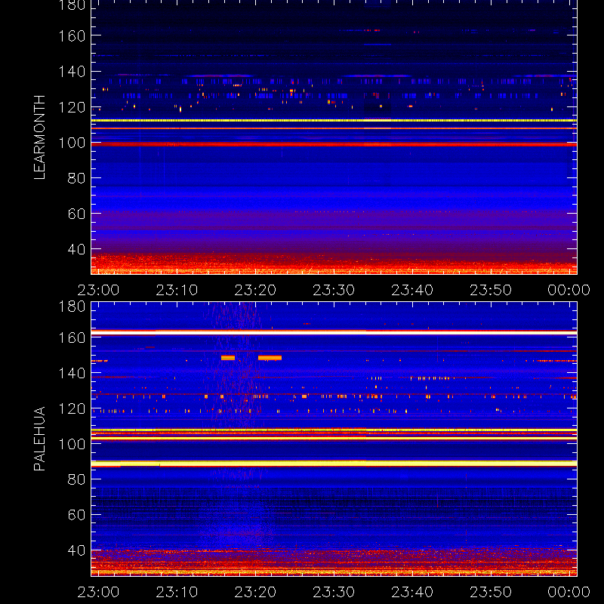
Task: Pick the 100 tick label on Palehua plot
Action: click(x=72, y=444)
